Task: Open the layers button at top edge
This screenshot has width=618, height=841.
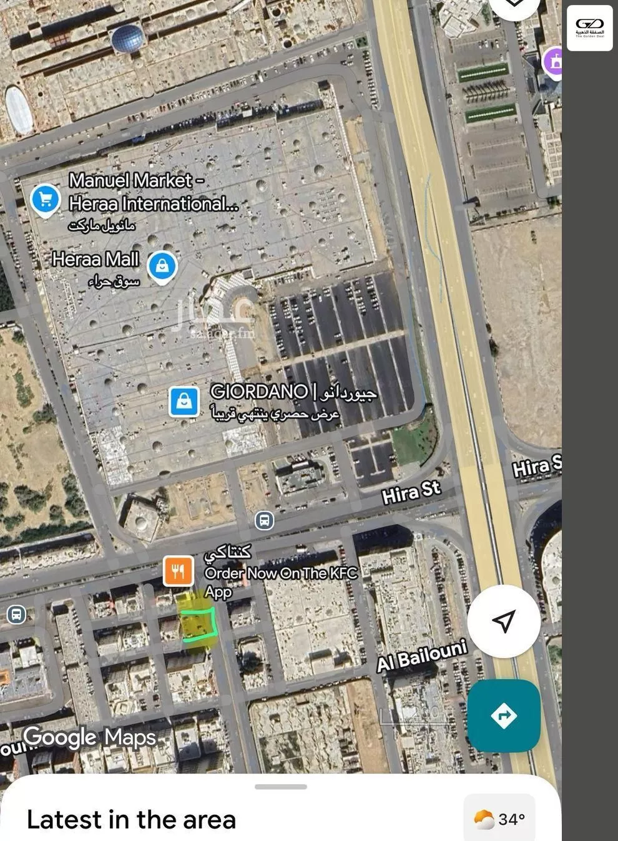Action: coord(514,6)
